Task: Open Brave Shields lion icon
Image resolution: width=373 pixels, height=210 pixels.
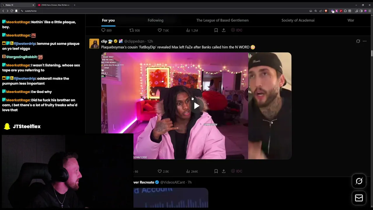Action: click(x=326, y=11)
